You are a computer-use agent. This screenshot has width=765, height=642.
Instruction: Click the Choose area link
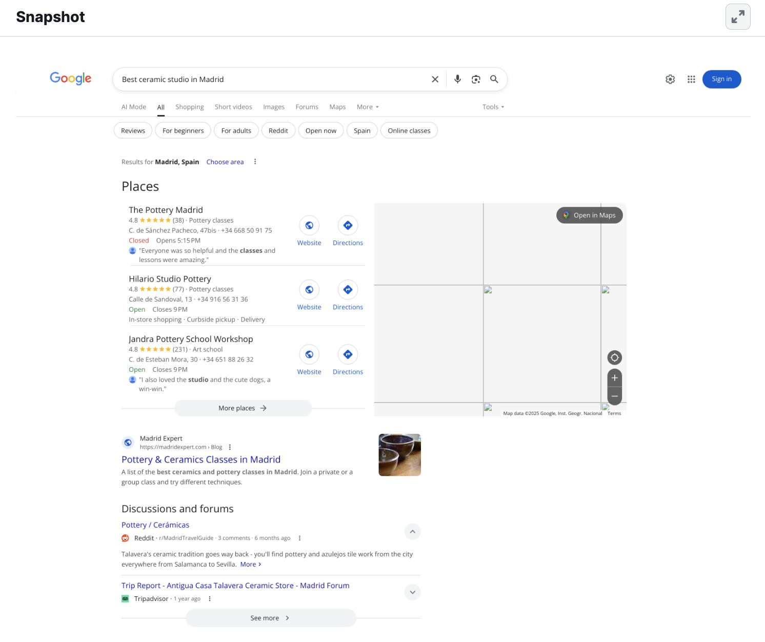[x=225, y=162]
